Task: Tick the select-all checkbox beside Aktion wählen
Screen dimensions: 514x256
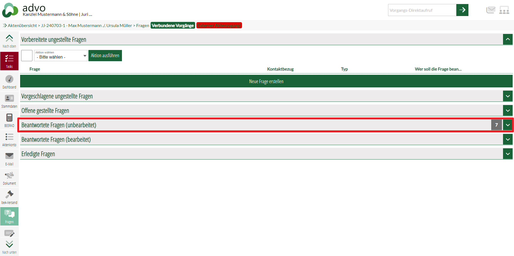Action: point(27,56)
